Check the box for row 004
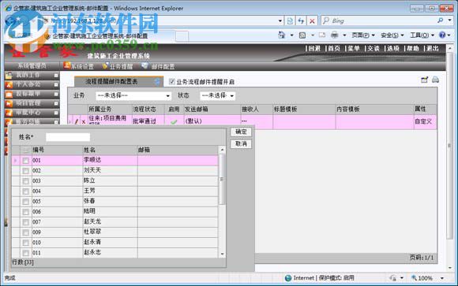The height and width of the screenshot is (286, 458). [x=26, y=191]
